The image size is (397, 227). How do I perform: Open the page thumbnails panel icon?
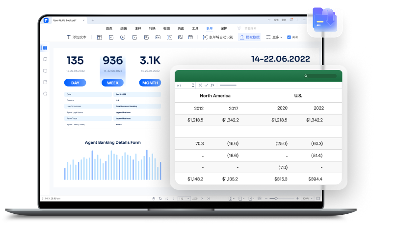pos(45,48)
